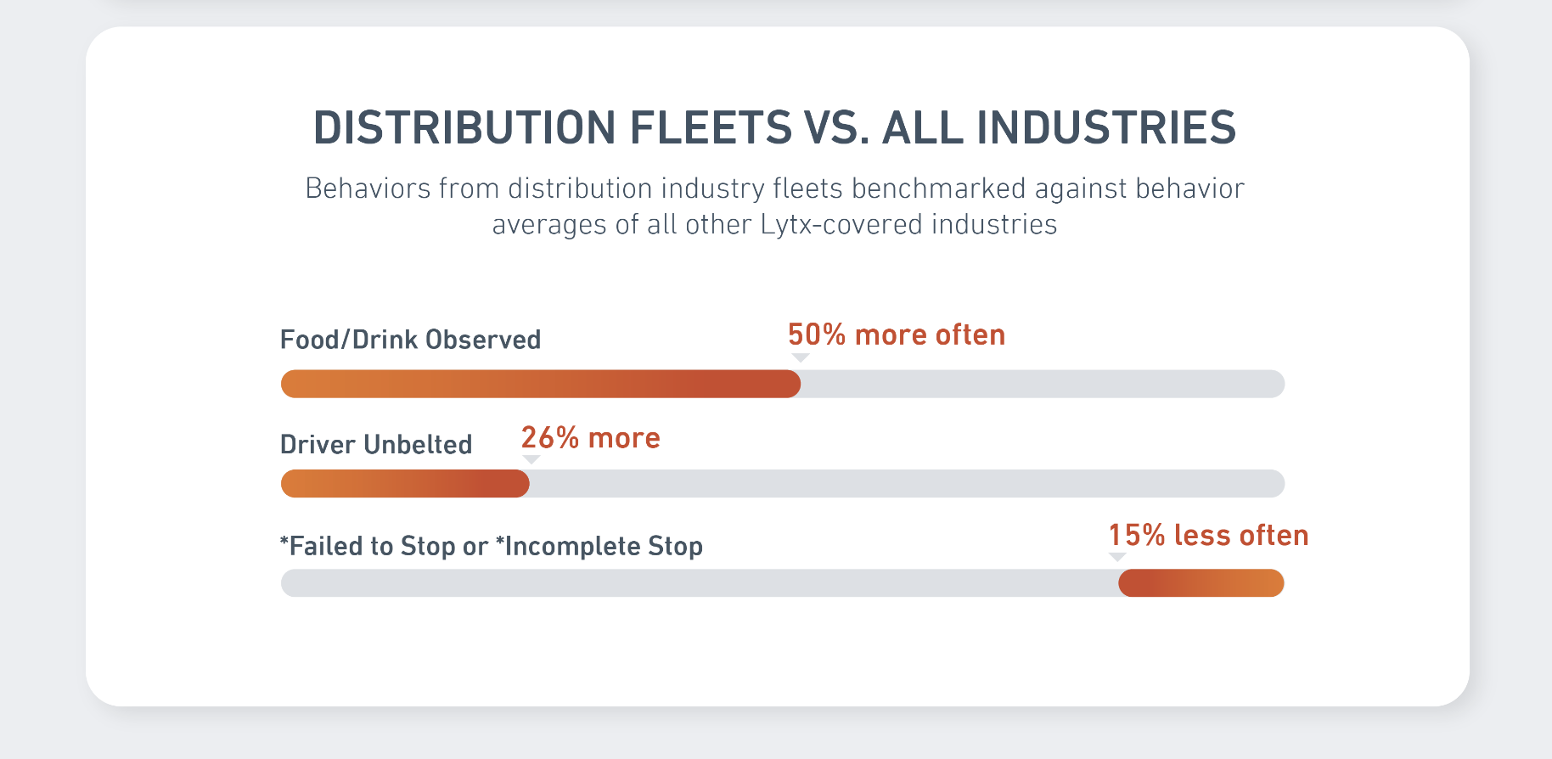The image size is (1552, 759).
Task: Click the triangle marker below 26% more
Action: (x=531, y=459)
